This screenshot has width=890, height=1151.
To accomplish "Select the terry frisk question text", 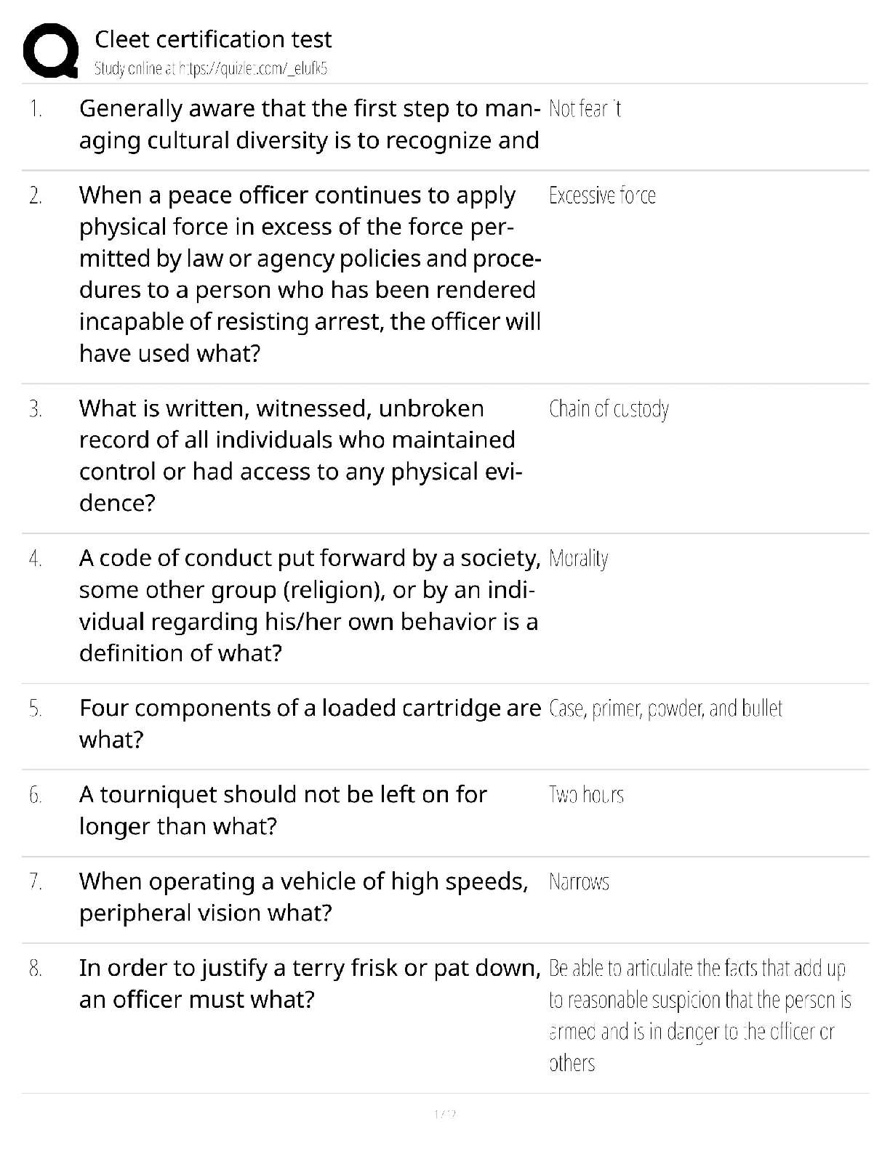I will click(x=310, y=983).
